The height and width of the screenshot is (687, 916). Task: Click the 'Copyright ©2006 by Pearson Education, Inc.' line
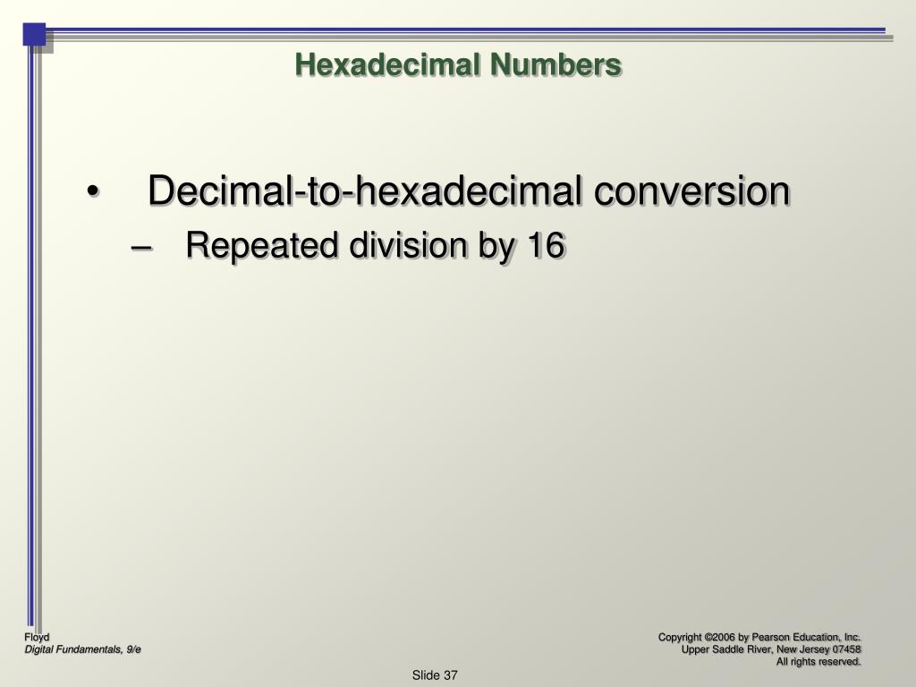coord(759,637)
